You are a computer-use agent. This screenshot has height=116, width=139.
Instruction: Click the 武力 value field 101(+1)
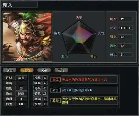pos(125,28)
